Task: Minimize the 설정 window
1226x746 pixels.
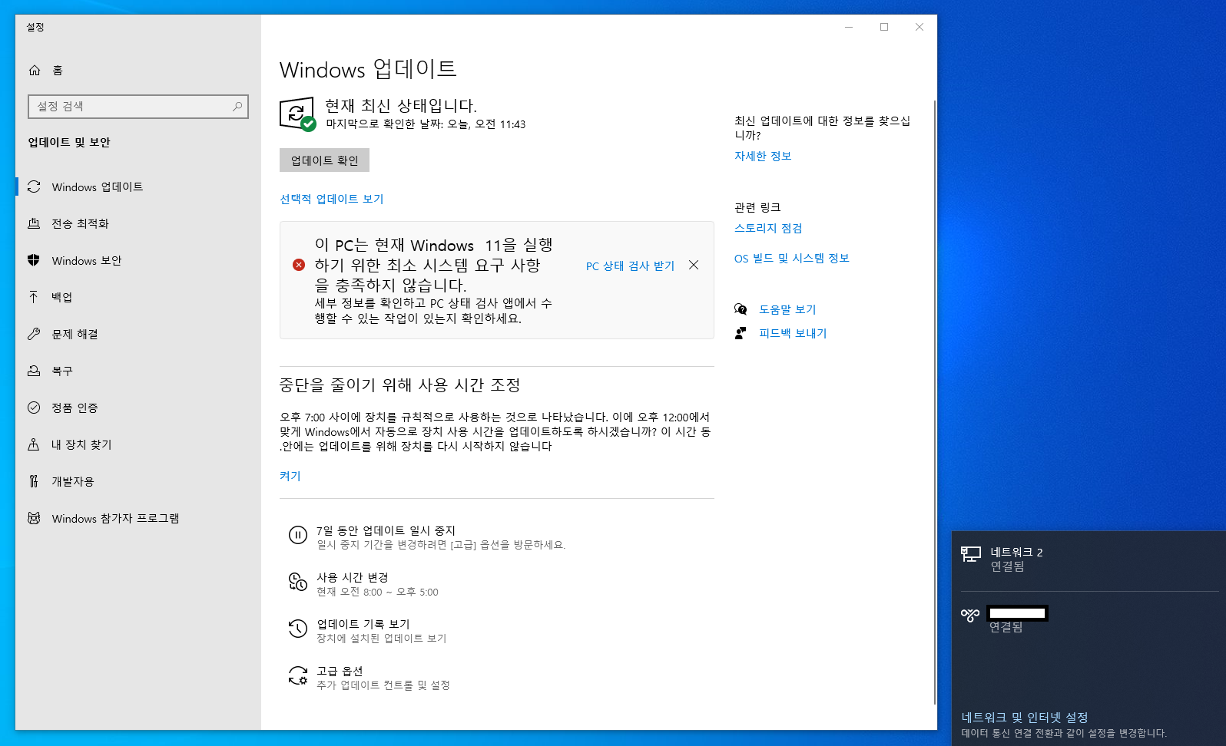Action: (x=849, y=27)
